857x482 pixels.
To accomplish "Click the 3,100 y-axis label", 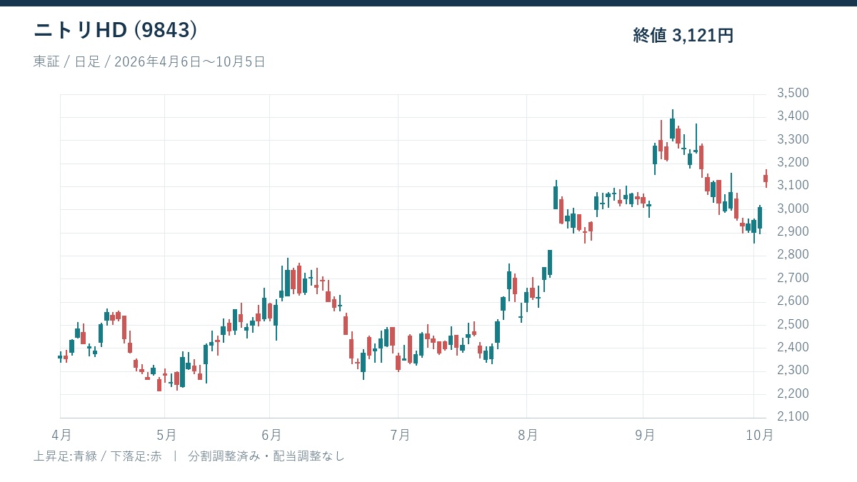I will click(793, 185).
